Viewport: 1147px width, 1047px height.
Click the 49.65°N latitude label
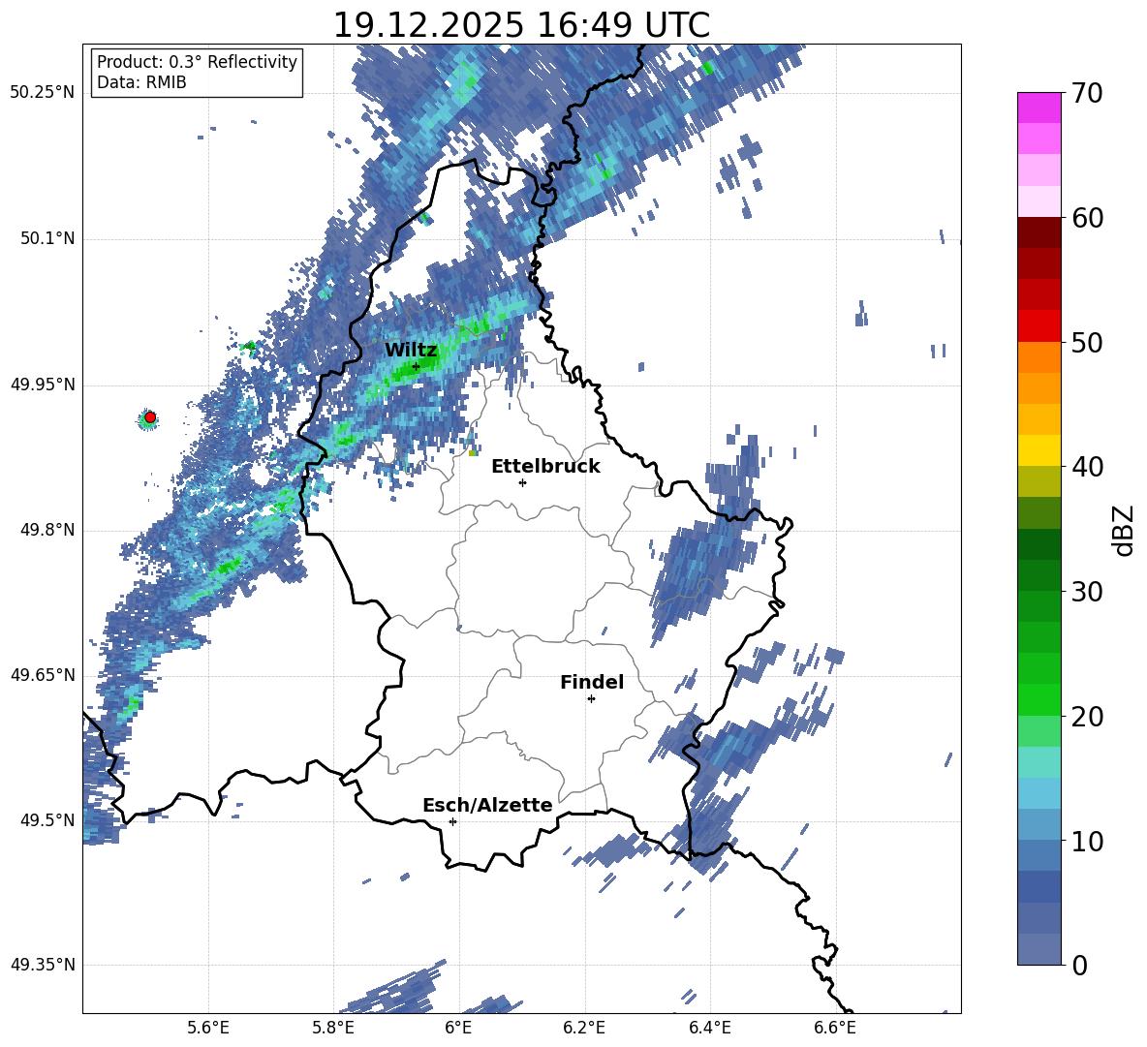point(43,674)
